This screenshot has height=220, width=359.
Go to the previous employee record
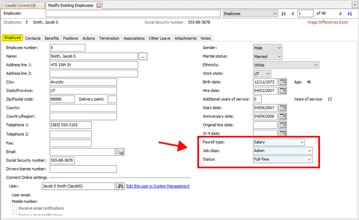[292, 13]
